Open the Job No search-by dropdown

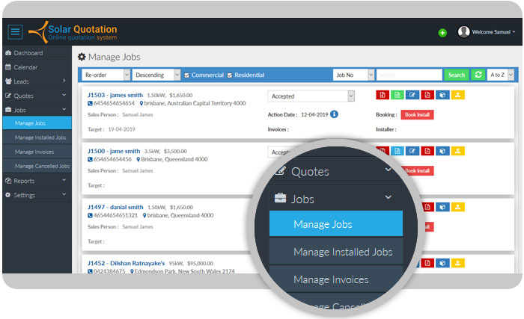click(x=353, y=75)
